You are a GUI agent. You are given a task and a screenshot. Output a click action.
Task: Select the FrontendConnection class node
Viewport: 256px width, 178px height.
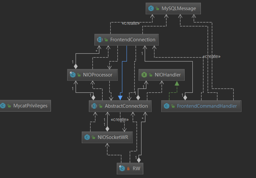[x=126, y=40]
